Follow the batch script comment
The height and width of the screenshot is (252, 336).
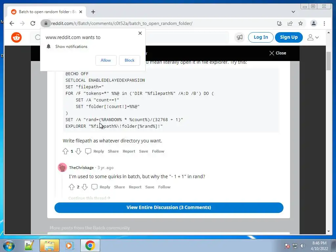[x=158, y=151]
